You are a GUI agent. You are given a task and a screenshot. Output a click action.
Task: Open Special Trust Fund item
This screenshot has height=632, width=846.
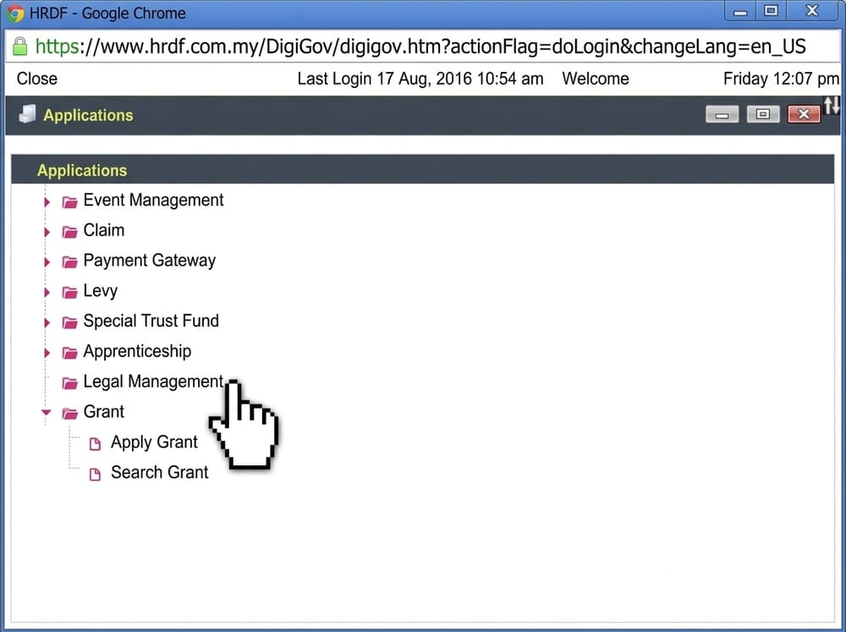[151, 321]
